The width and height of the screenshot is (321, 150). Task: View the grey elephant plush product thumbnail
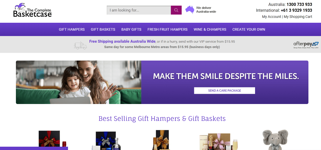tap(275, 140)
